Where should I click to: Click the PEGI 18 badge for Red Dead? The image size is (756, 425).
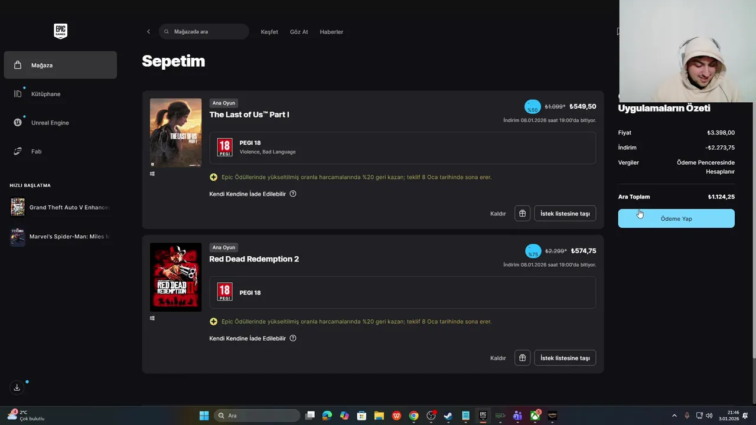(224, 292)
